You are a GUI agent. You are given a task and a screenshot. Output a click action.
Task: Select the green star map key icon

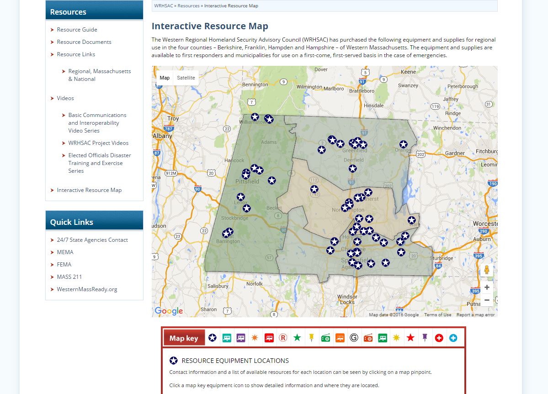(x=297, y=337)
